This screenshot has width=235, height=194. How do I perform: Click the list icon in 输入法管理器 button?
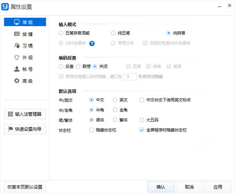coord(10,114)
